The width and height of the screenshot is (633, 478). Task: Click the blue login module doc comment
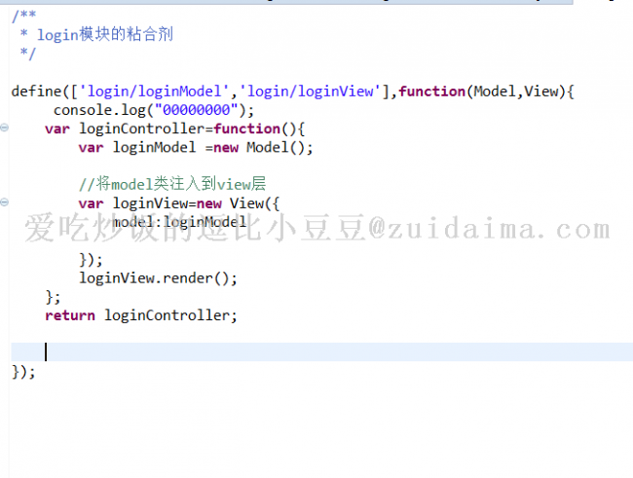tap(105, 34)
